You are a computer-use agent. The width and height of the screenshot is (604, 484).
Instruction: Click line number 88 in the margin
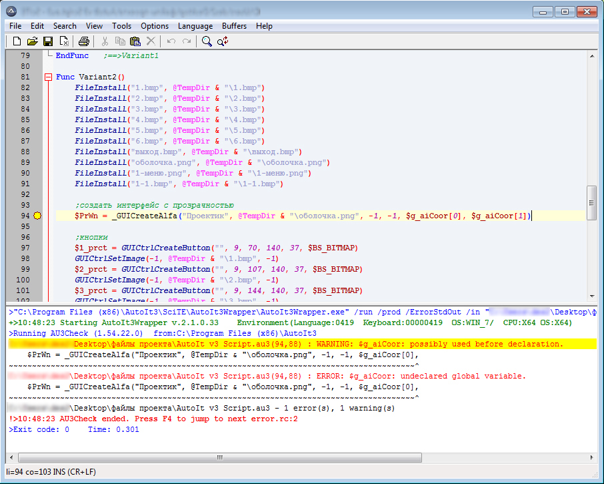click(x=25, y=152)
